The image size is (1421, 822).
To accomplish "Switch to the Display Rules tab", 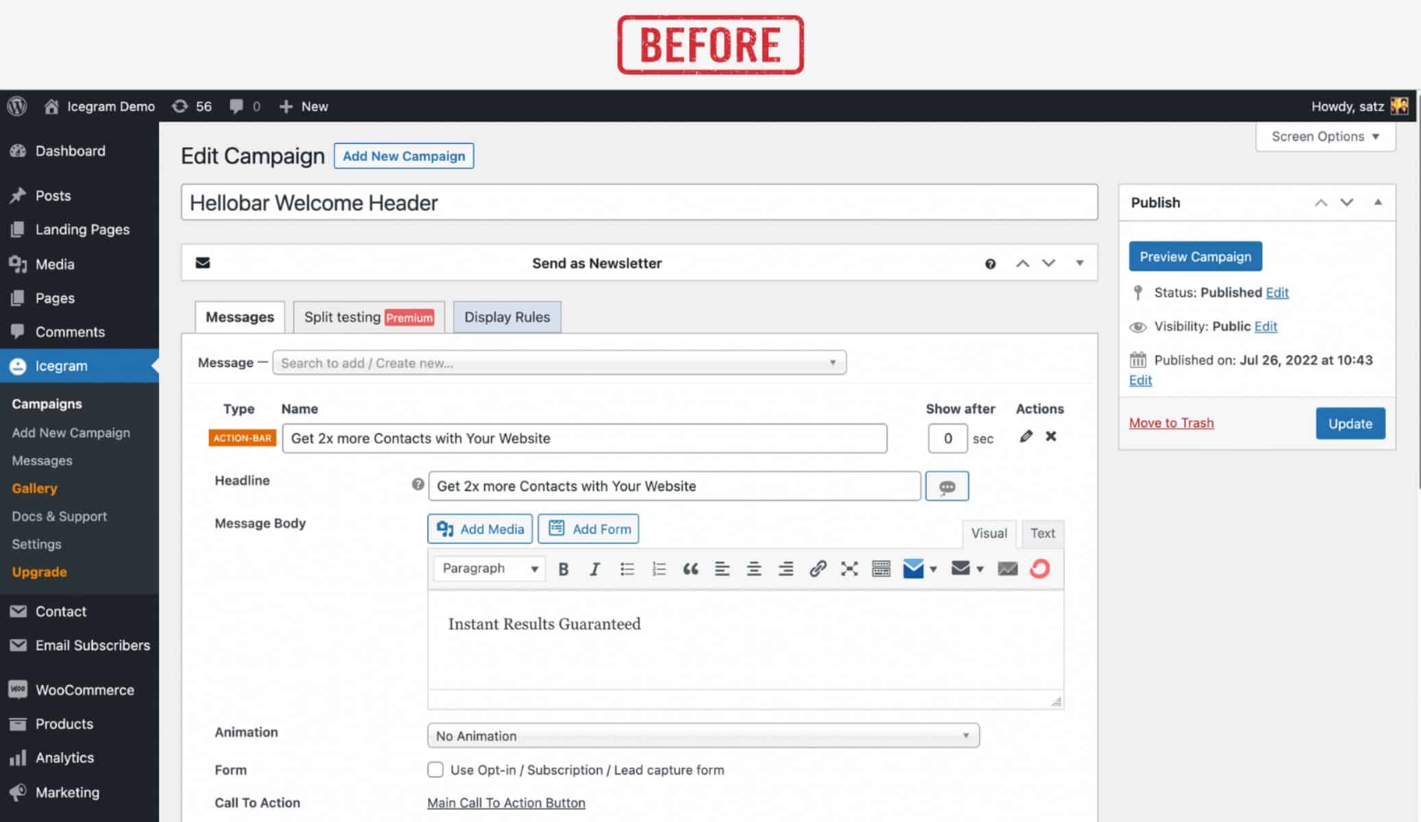I will point(507,316).
